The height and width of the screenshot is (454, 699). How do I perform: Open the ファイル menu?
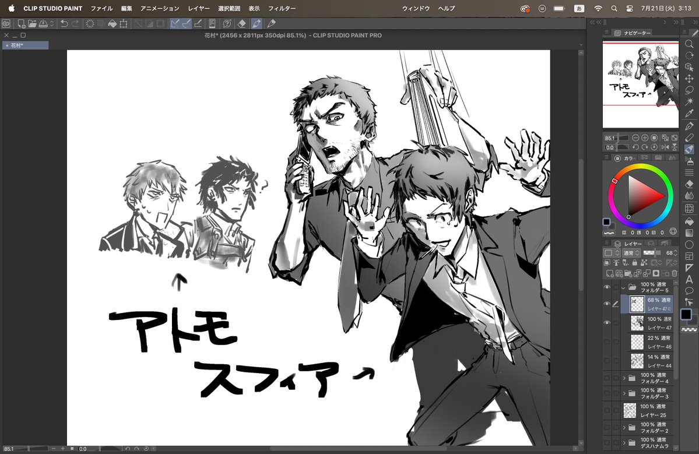[101, 9]
